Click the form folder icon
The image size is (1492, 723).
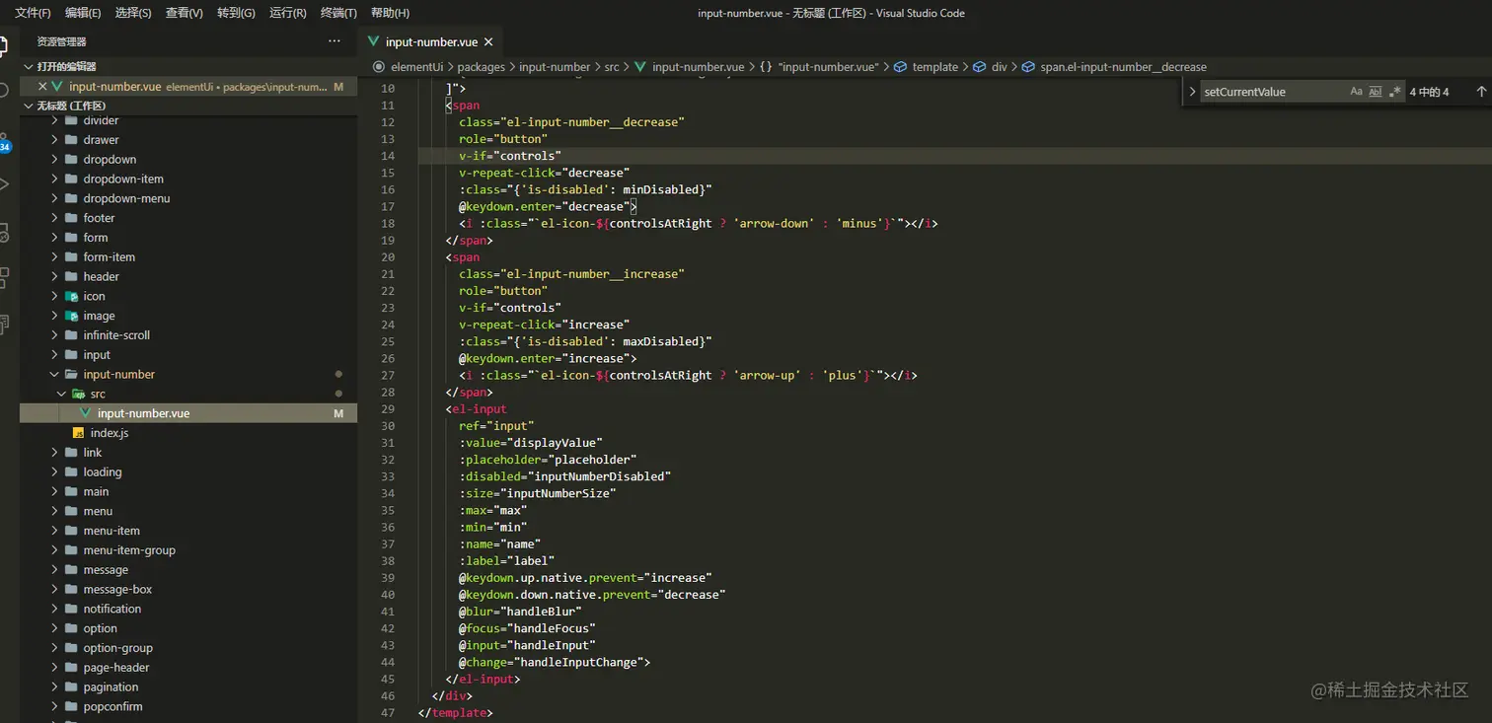tap(71, 238)
